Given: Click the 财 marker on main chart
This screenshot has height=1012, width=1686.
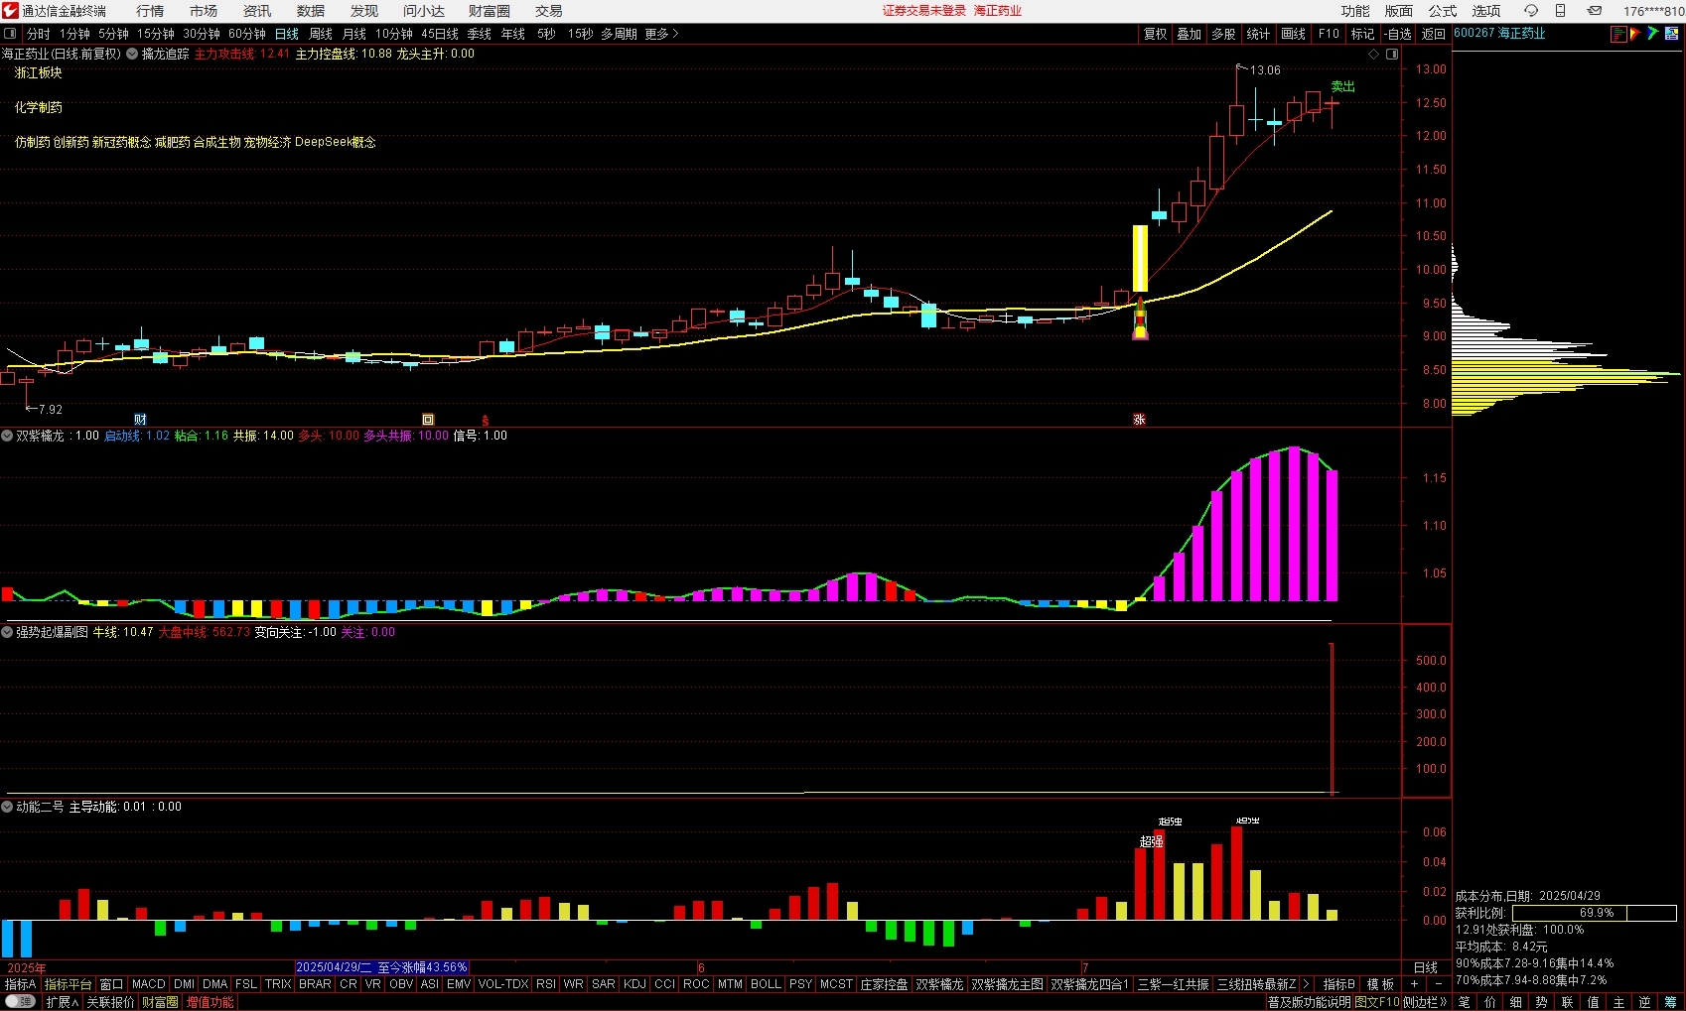Looking at the screenshot, I should tap(140, 420).
